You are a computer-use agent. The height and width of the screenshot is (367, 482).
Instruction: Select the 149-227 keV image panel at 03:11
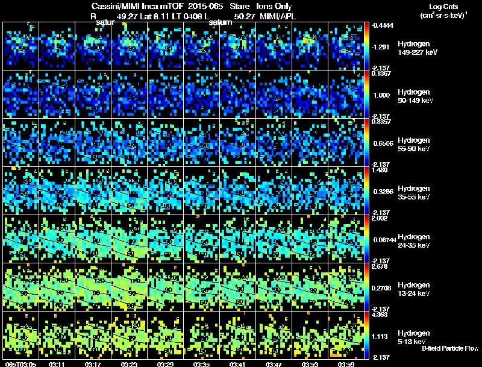click(57, 46)
